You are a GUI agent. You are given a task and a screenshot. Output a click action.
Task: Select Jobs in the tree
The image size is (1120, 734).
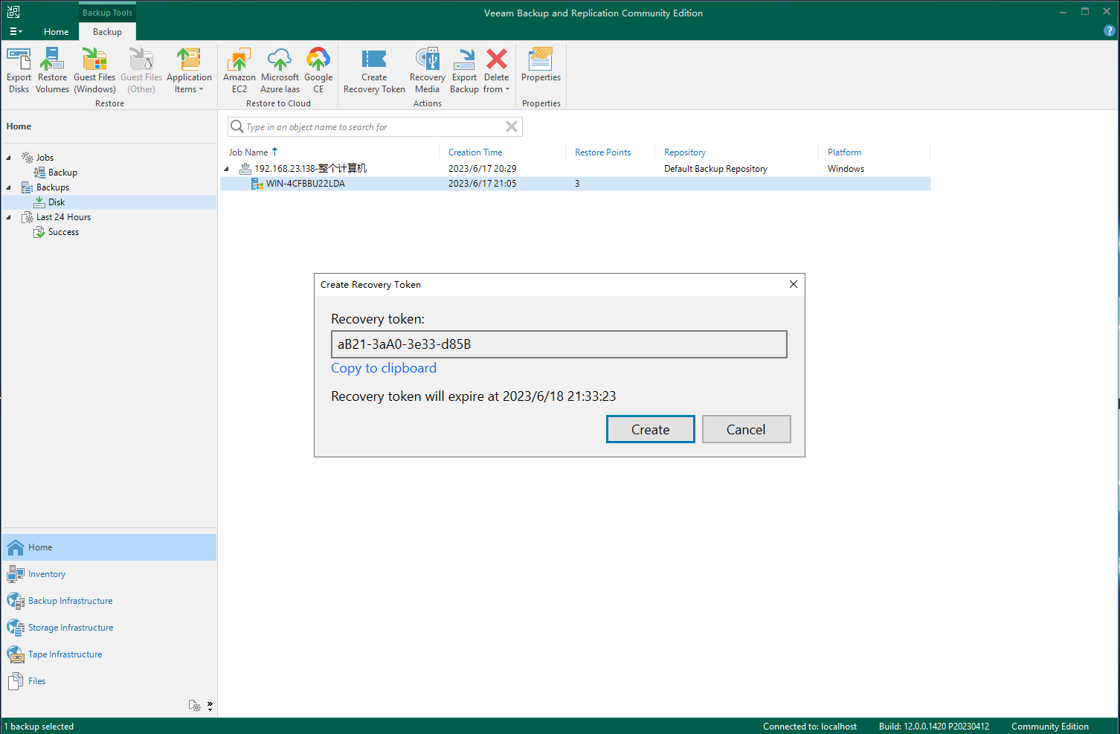point(45,158)
